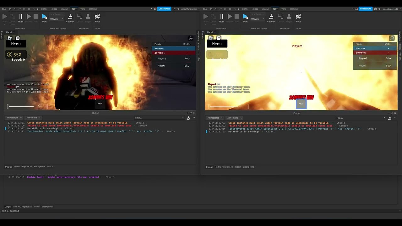Viewport: 402px width, 226px height.
Task: Switch to the VIEW ribbon tab in the left window
Action: tap(83, 9)
